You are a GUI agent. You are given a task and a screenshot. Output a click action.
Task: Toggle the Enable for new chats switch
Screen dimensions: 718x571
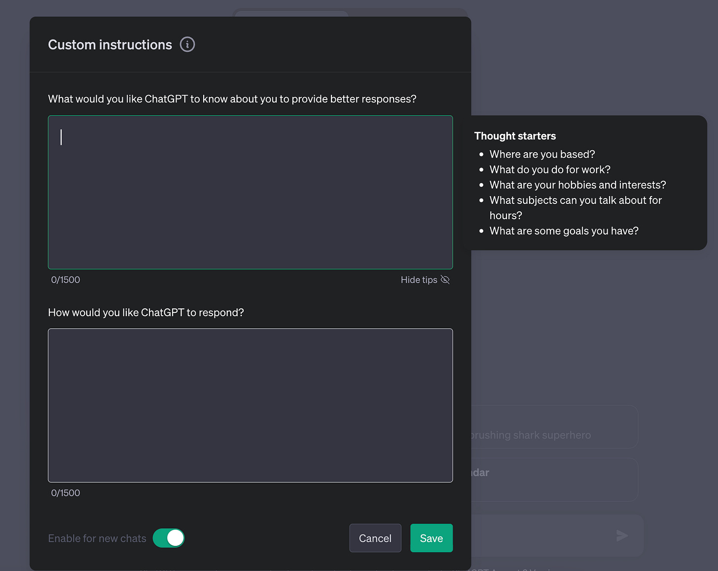(x=169, y=538)
